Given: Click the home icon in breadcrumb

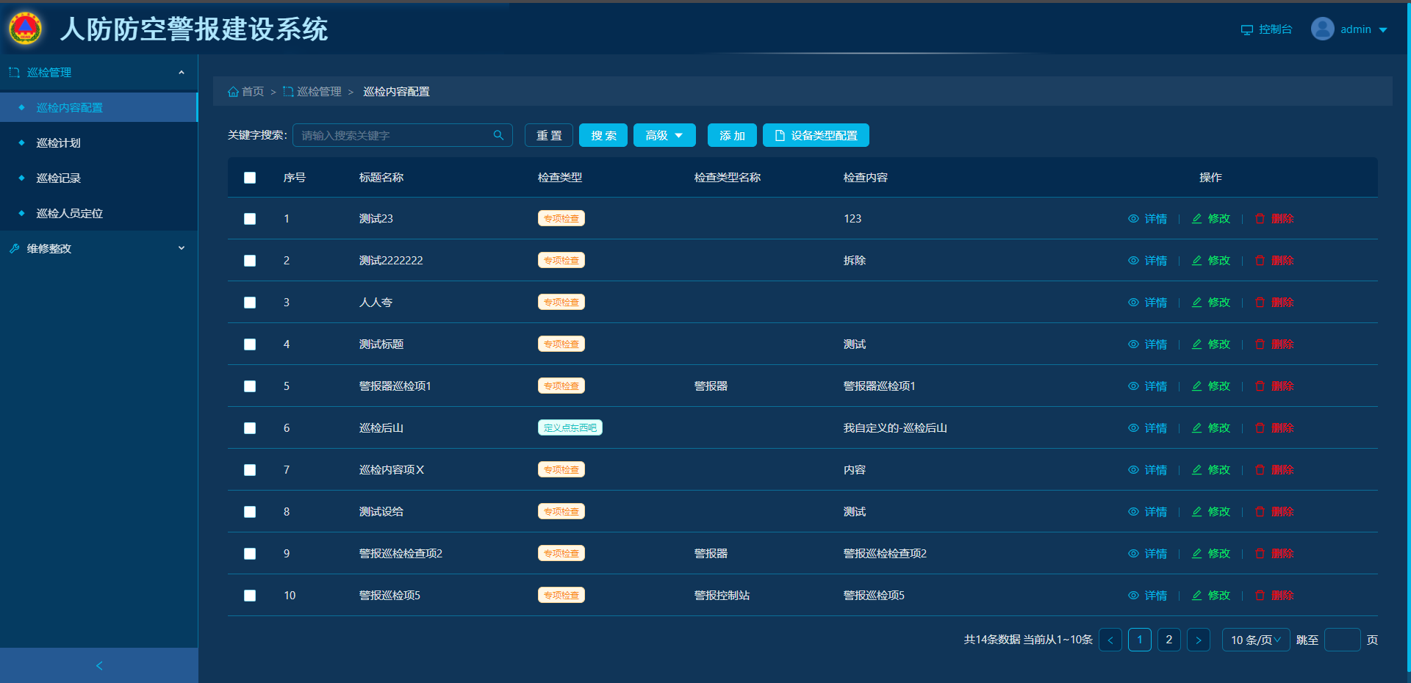Looking at the screenshot, I should 233,92.
